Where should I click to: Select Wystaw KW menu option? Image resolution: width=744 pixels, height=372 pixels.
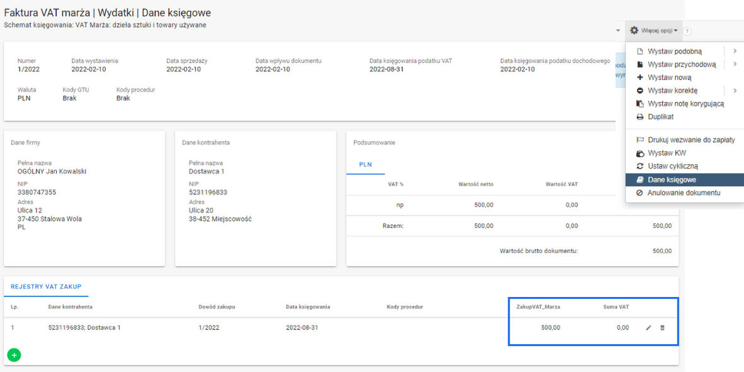[x=667, y=153]
